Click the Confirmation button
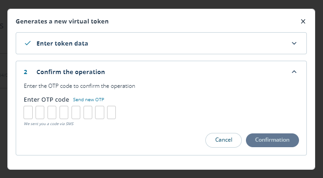 [x=272, y=140]
